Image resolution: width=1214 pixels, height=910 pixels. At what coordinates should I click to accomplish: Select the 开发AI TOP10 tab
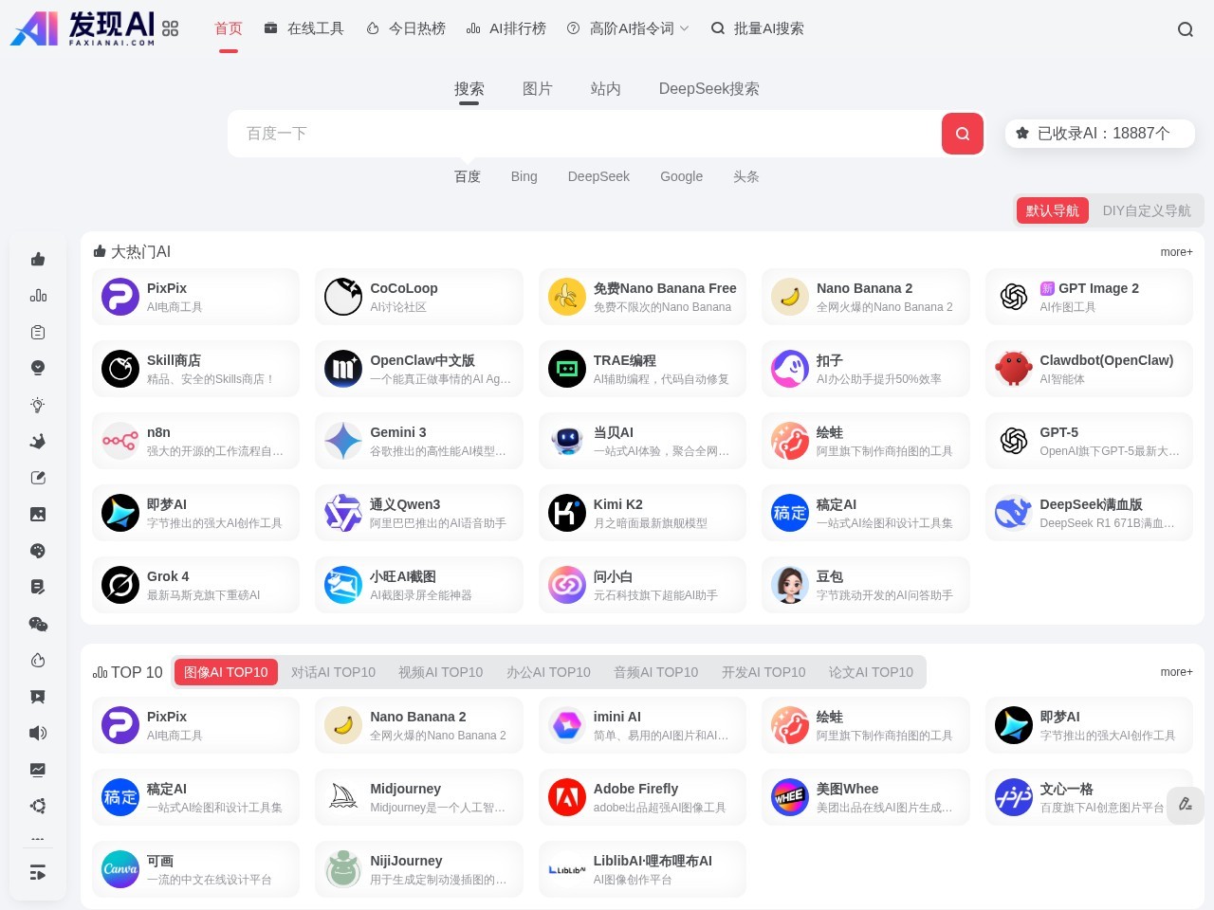[x=763, y=672]
